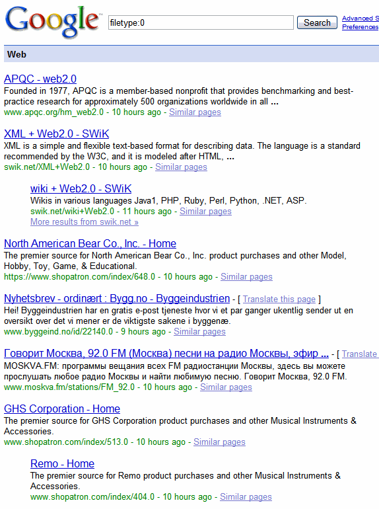Viewport: 379px width, 509px height.
Task: Open Similar pages for shopatron.com/index/513.0
Action: [219, 442]
